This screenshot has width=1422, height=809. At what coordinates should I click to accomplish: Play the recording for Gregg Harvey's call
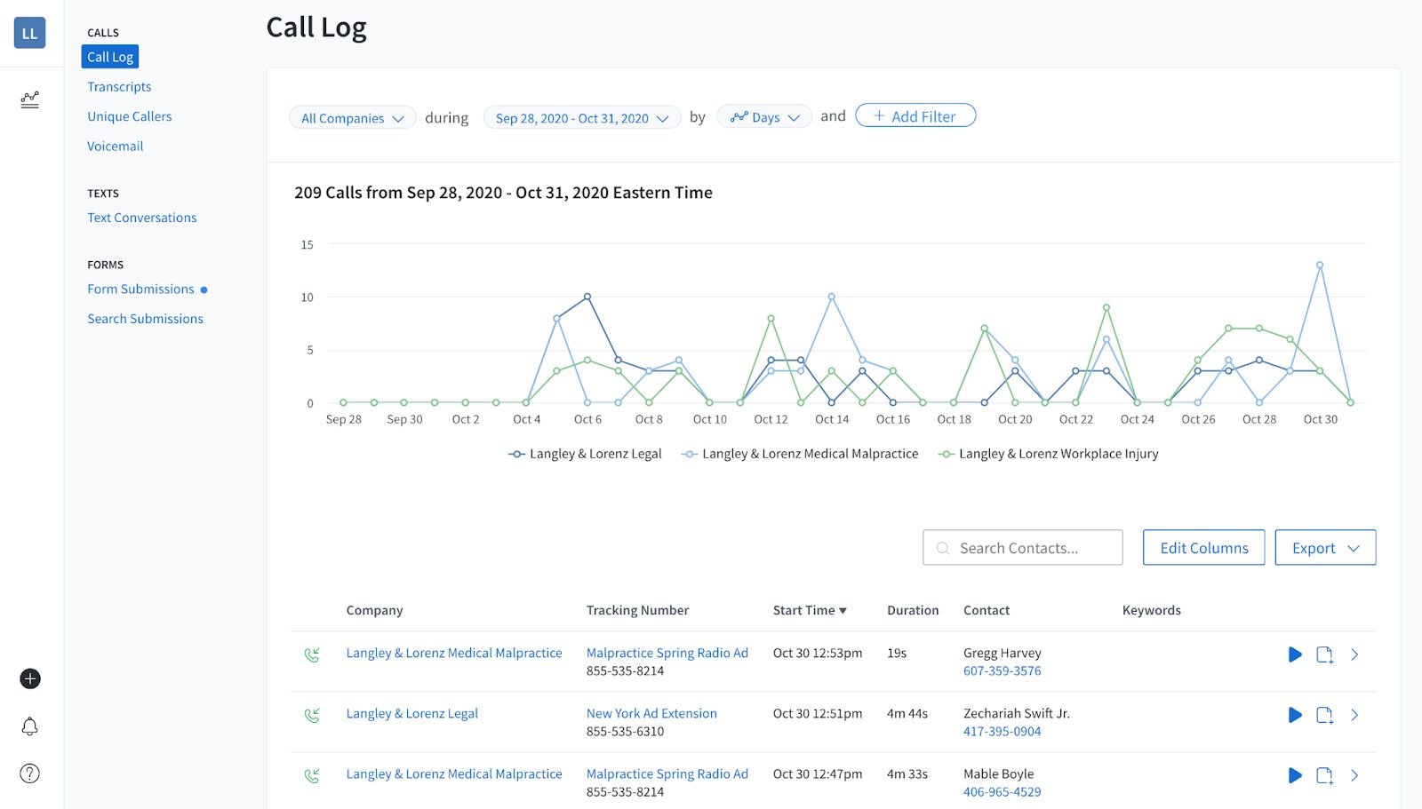[x=1294, y=654]
